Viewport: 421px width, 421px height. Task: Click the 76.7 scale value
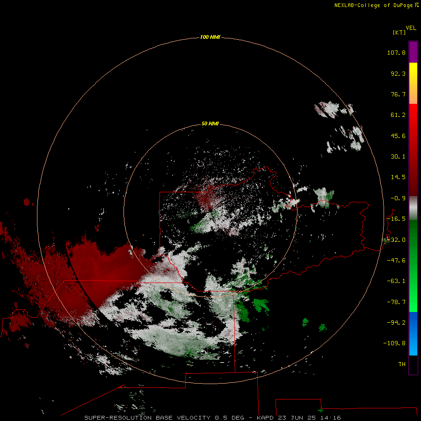coord(398,94)
